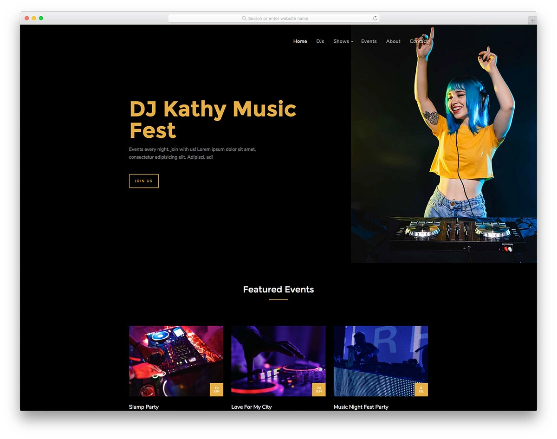
Task: Click the reload page icon in address bar
Action: [x=375, y=19]
